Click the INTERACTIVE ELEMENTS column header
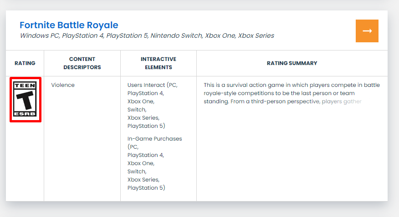Viewport: 399px width, 217px height. (159, 63)
